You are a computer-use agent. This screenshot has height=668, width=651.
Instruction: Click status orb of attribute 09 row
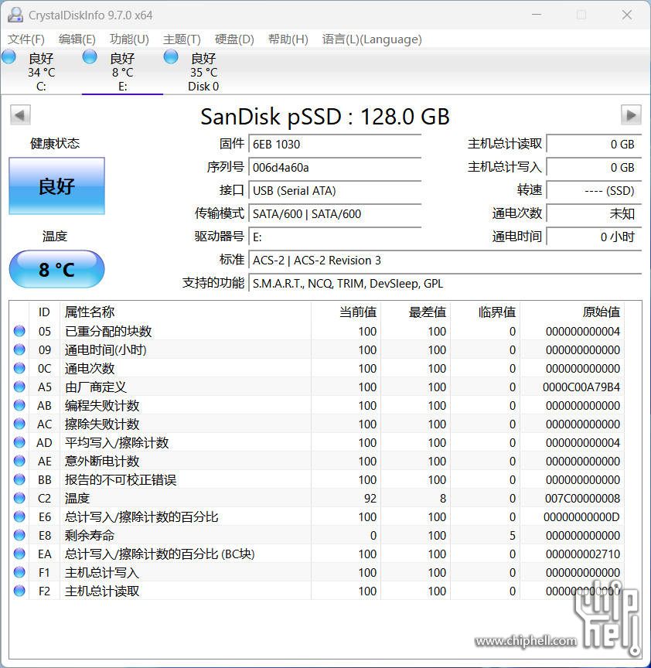(x=19, y=349)
